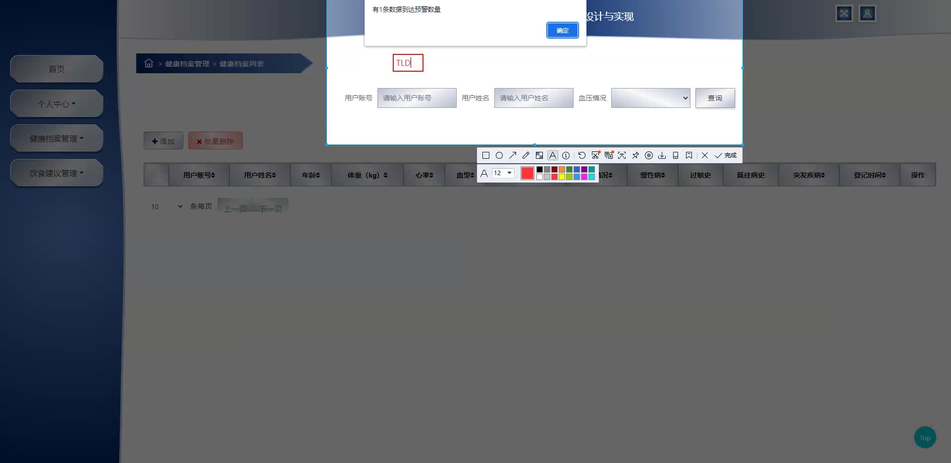The width and height of the screenshot is (951, 463).
Task: Click the 查询 search button
Action: click(x=715, y=98)
